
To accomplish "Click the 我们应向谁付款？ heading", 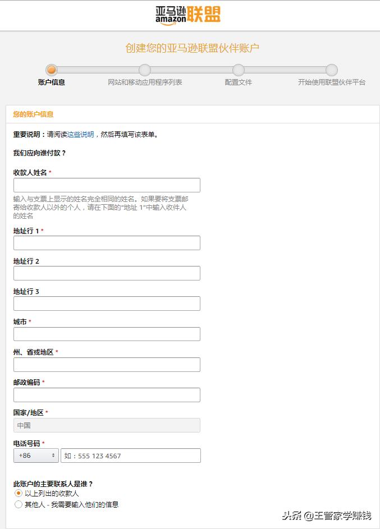I will [x=39, y=153].
